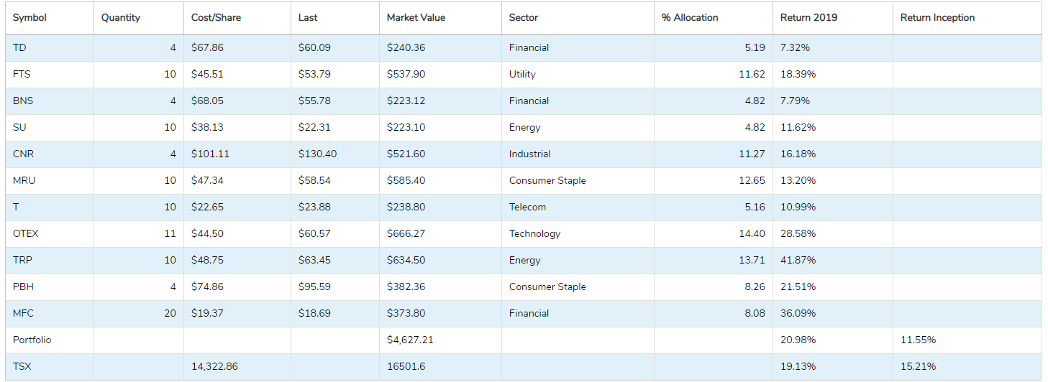This screenshot has width=1048, height=382.
Task: Select the $130.40 last price for CNR
Action: coord(317,154)
